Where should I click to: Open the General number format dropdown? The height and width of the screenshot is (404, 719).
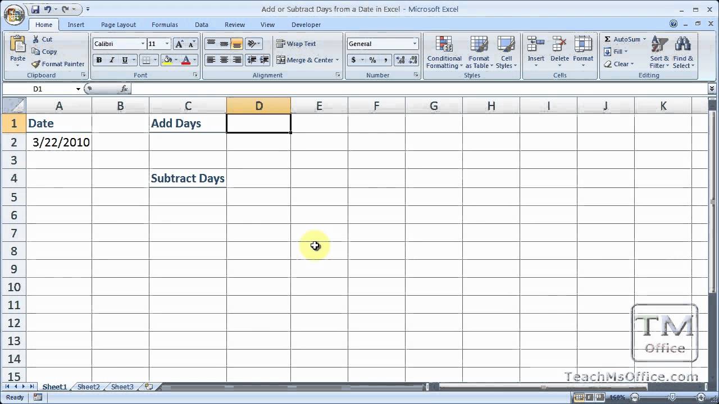point(415,44)
